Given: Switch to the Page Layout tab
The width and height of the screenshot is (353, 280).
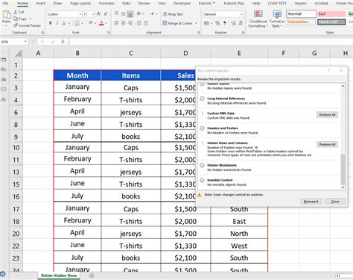Looking at the screenshot, I should click(x=80, y=3).
